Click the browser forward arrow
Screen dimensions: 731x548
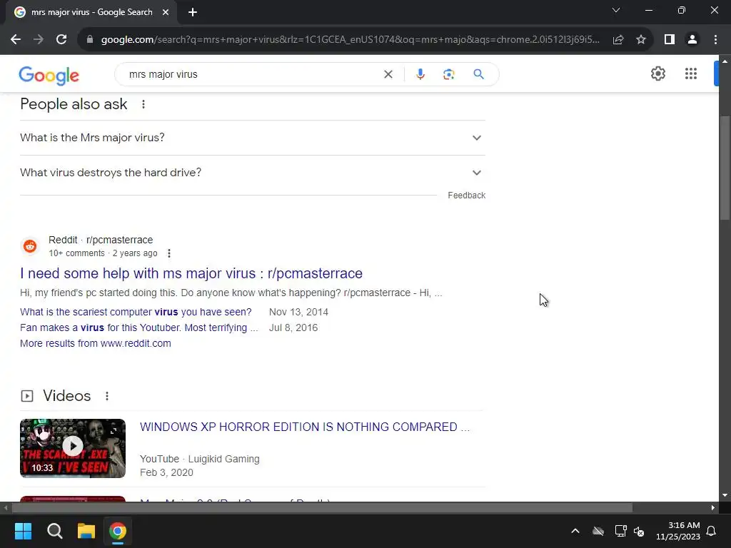coord(39,40)
